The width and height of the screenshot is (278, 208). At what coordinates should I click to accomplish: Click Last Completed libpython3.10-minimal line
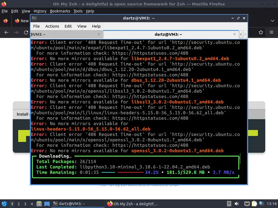123,167
